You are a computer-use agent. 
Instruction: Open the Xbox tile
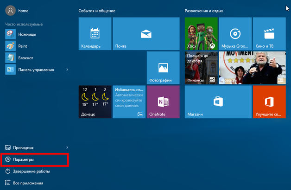[x=201, y=34]
